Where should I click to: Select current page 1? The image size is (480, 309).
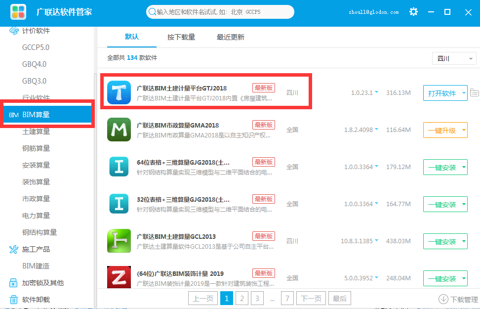click(227, 298)
